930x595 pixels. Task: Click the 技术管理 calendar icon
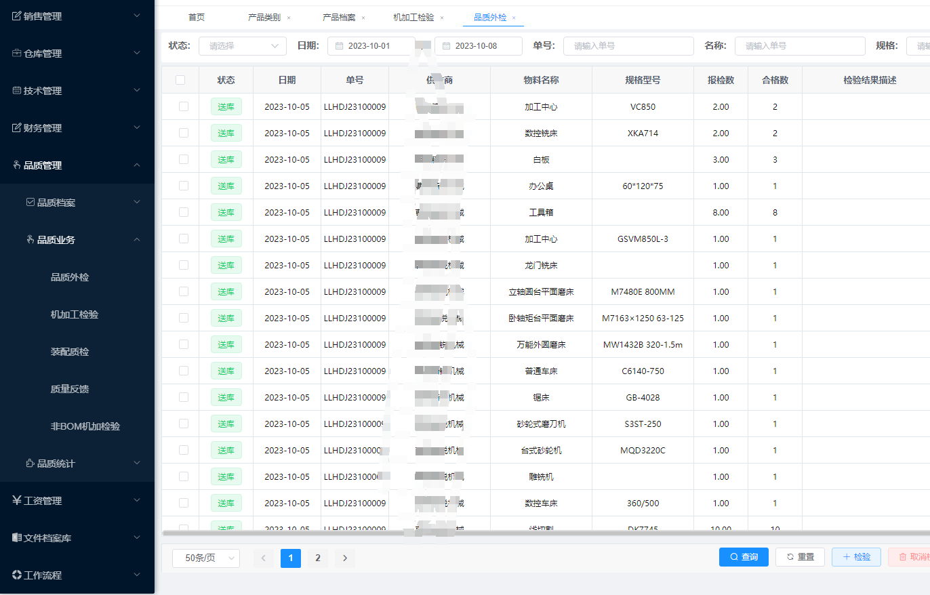[x=17, y=90]
